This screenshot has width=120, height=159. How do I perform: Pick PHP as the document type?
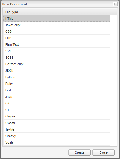tap(57, 38)
